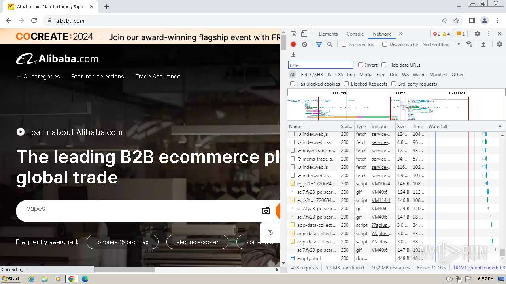Check the Invert filter checkbox
Image resolution: width=506 pixels, height=284 pixels.
(x=361, y=65)
